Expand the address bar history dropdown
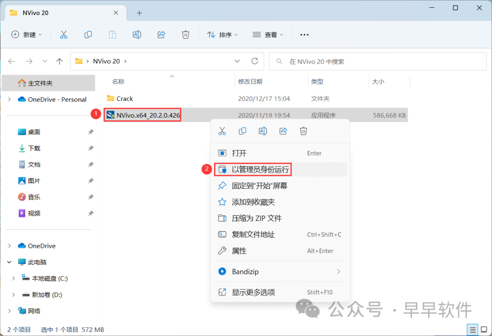 [237, 61]
